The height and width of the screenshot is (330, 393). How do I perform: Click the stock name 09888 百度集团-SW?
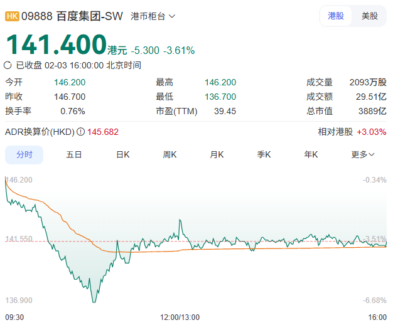pos(72,16)
